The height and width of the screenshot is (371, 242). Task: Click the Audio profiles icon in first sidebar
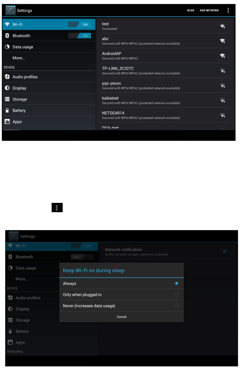click(8, 77)
